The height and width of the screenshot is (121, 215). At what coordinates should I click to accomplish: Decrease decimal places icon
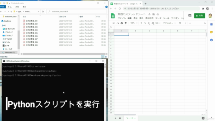pos(149,23)
